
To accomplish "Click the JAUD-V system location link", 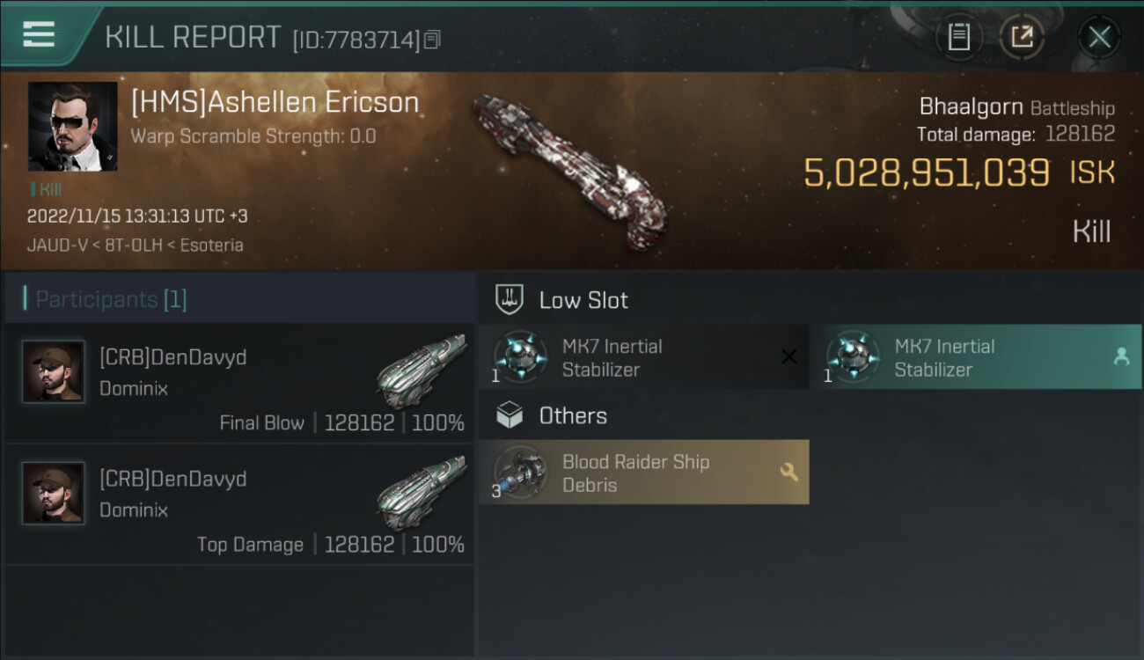I will tap(55, 245).
